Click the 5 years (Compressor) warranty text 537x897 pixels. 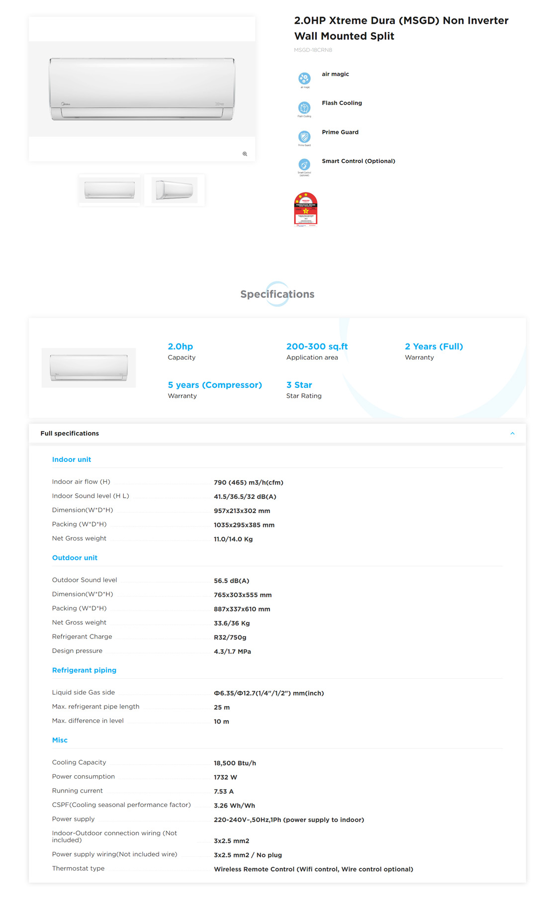click(x=215, y=385)
